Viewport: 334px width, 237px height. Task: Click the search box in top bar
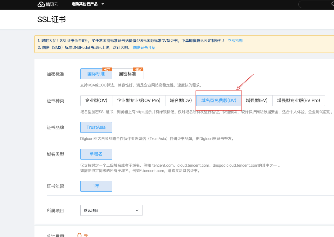(316, 4)
